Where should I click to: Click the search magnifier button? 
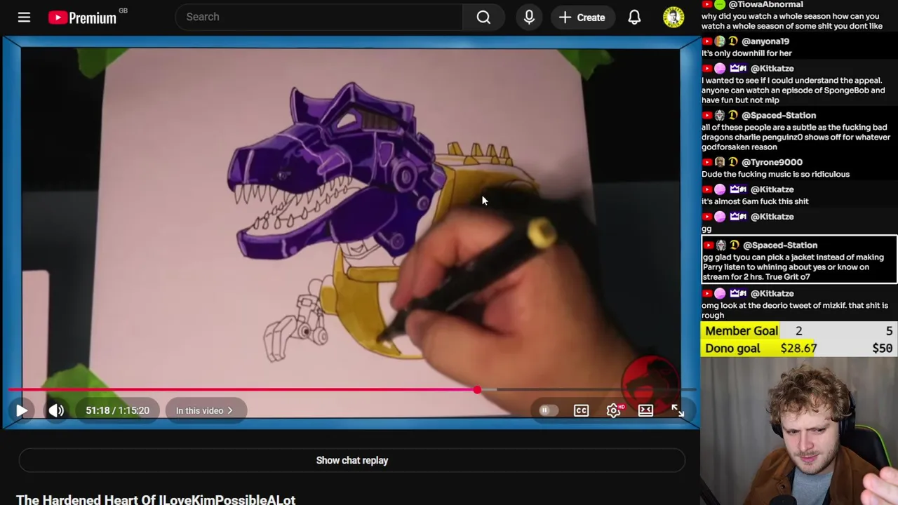pos(483,17)
